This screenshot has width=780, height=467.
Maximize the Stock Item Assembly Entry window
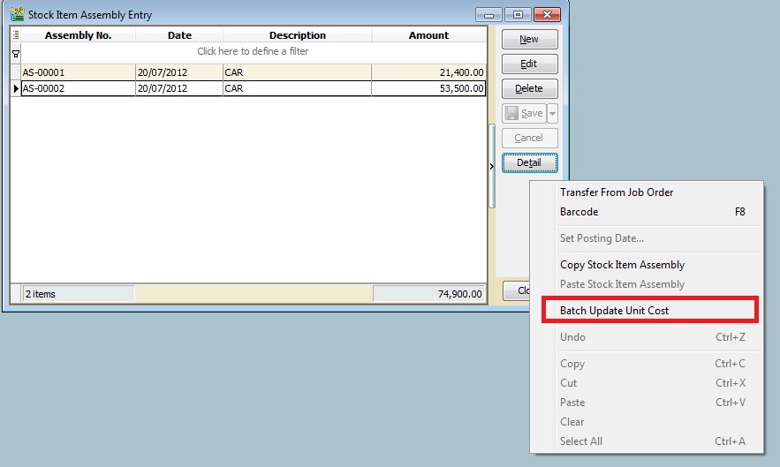click(x=518, y=15)
